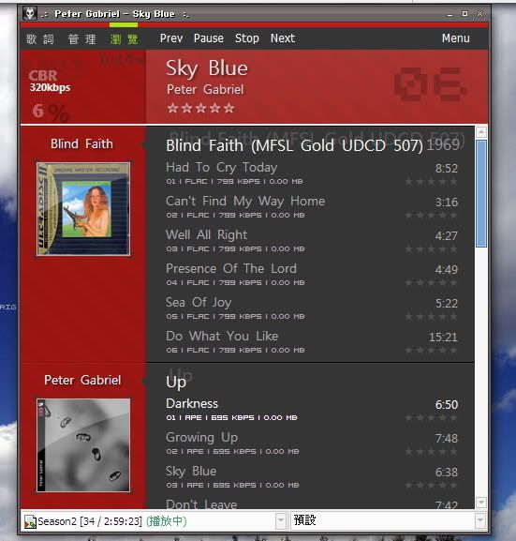Image resolution: width=516 pixels, height=541 pixels.
Task: Click the Peter Gabriel Up album cover
Action: pos(83,445)
